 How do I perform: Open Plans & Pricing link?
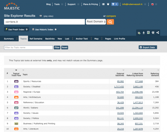[x=91, y=4]
